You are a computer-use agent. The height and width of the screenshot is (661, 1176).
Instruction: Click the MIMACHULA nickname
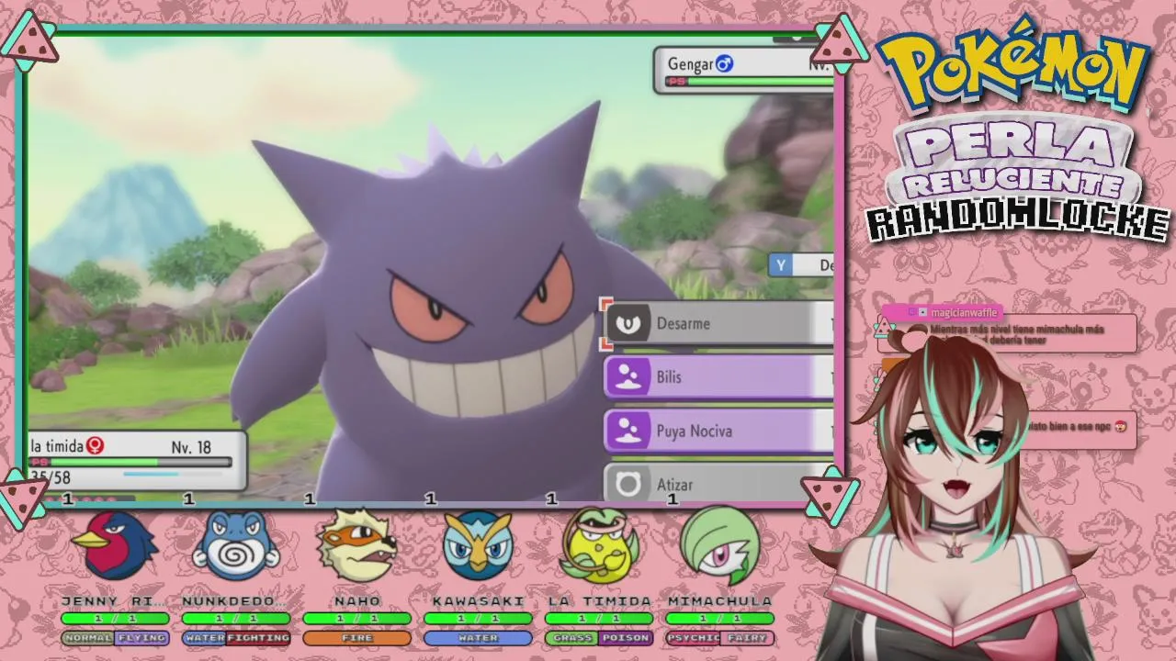[x=720, y=601]
